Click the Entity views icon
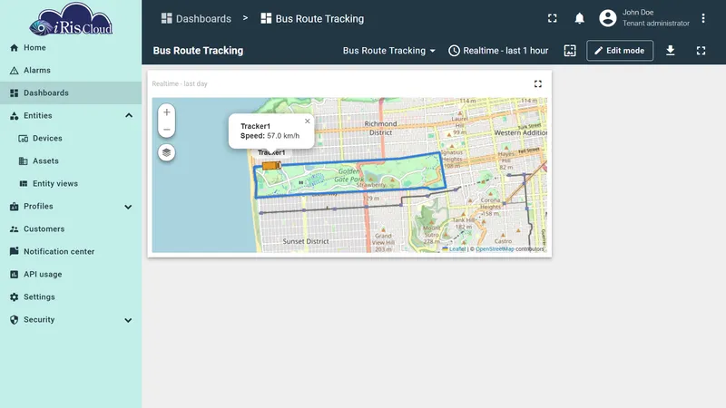Screen dimensions: 726x408 (24, 184)
